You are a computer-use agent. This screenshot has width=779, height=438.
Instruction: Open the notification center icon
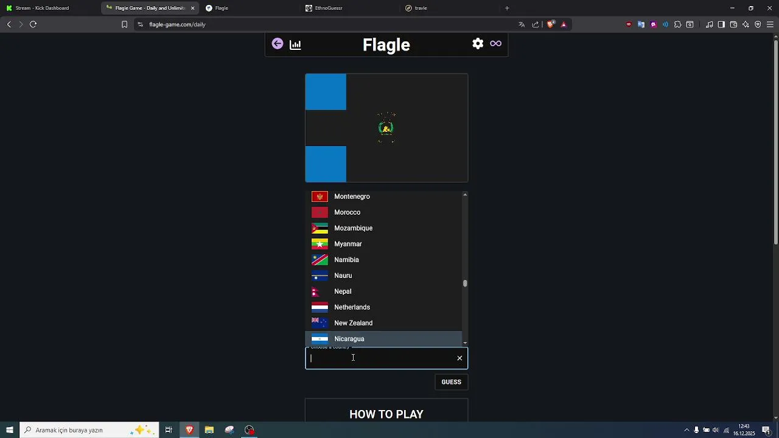coord(766,430)
